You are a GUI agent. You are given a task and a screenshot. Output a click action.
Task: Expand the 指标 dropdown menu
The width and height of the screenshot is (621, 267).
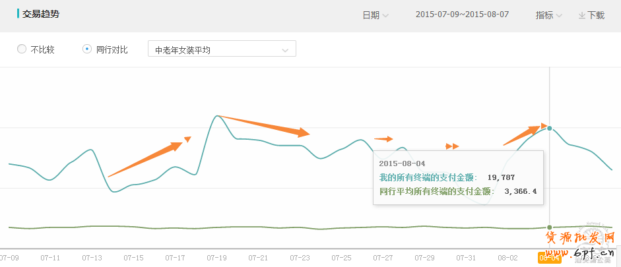tap(548, 15)
